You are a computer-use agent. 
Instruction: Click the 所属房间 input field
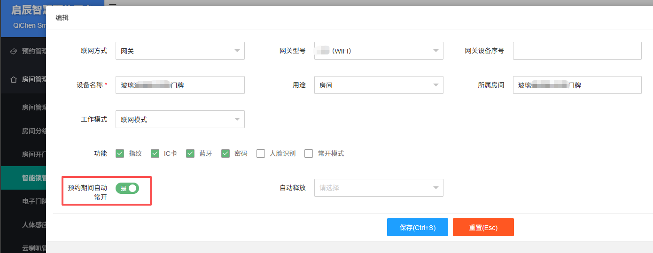click(577, 85)
